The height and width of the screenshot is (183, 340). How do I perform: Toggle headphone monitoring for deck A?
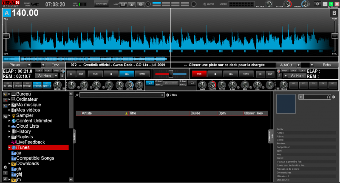(x=150, y=83)
